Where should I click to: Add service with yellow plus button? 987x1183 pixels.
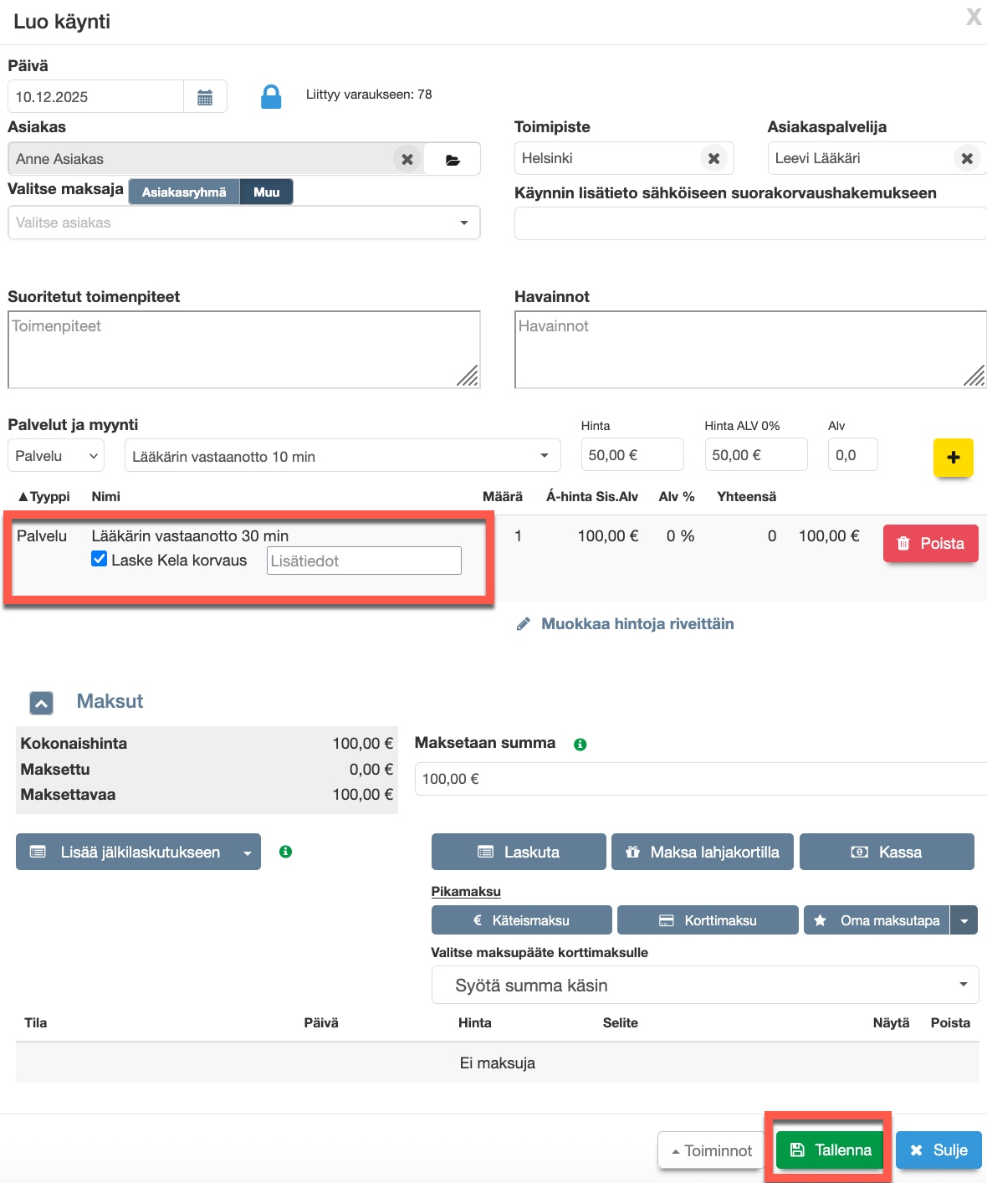pyautogui.click(x=953, y=458)
